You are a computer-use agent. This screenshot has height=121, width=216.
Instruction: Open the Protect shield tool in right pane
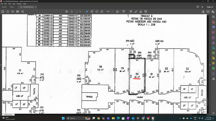pyautogui.click(x=213, y=74)
